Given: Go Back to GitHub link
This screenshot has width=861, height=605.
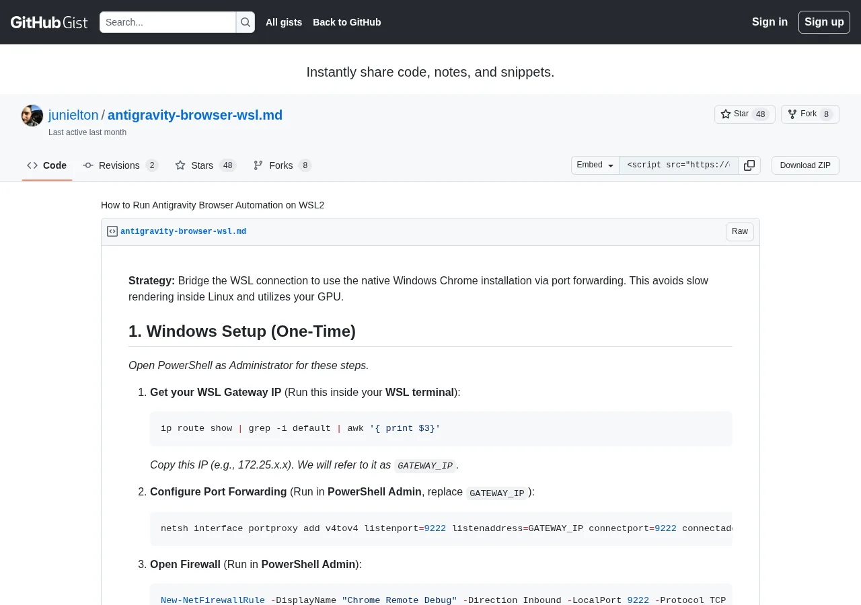Looking at the screenshot, I should (x=347, y=22).
